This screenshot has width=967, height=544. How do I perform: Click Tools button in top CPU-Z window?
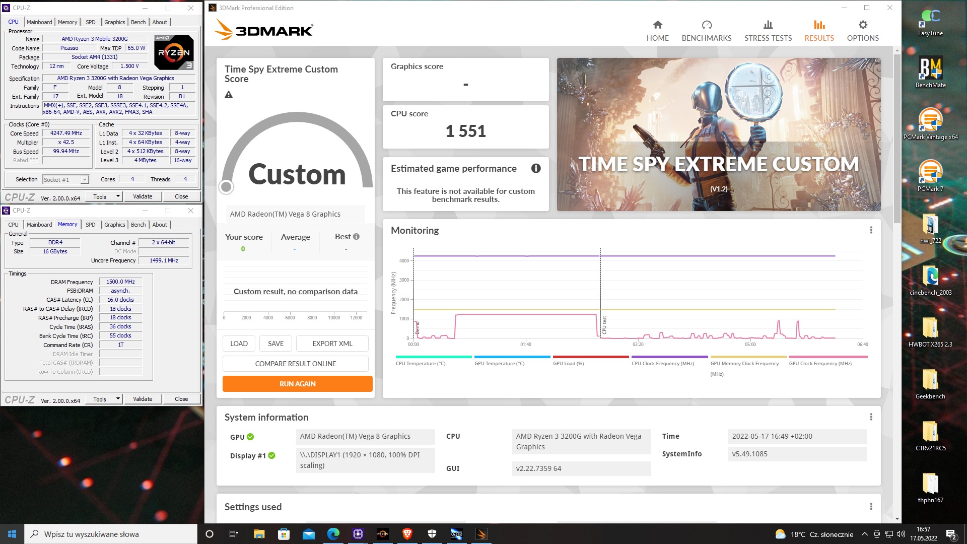100,196
